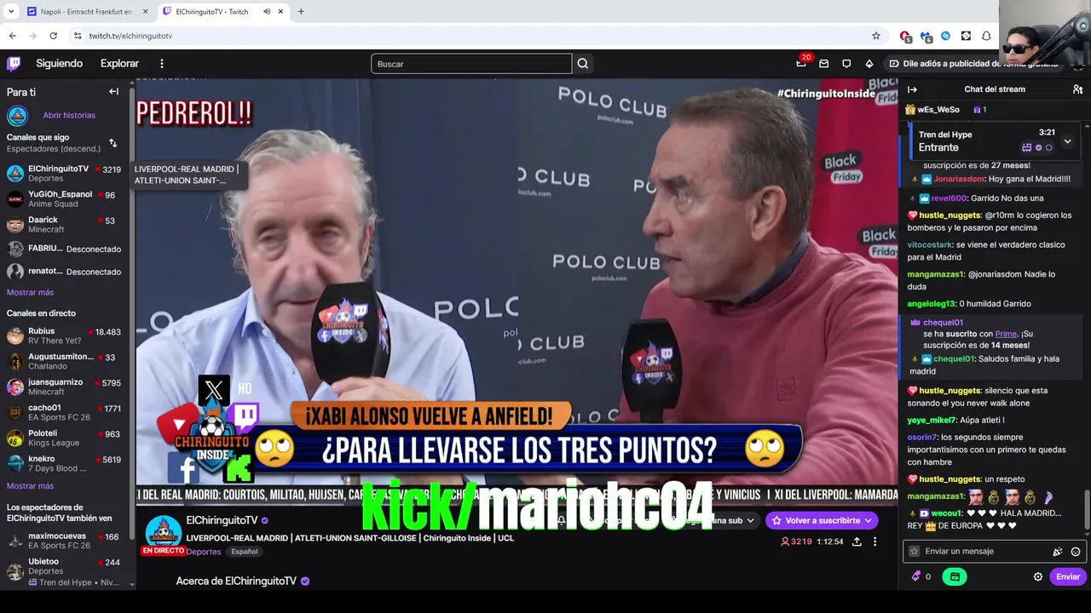
Task: Click the Español language tag
Action: click(x=244, y=552)
